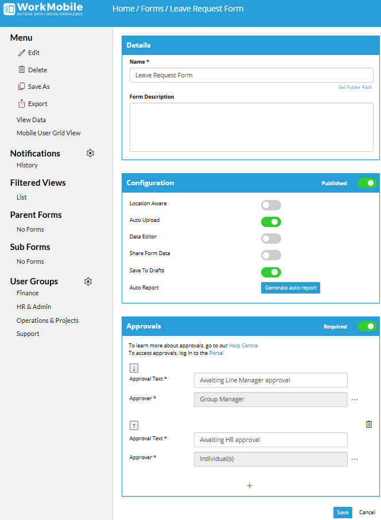This screenshot has width=381, height=520.
Task: Click the Save As copy icon
Action: (22, 87)
